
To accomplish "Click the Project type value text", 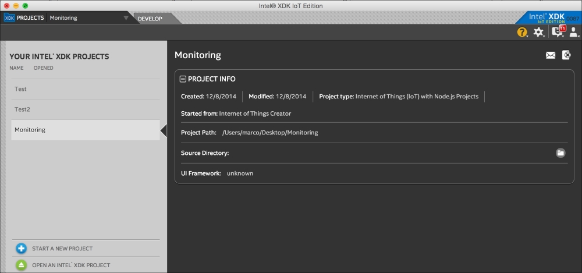I will tap(417, 97).
